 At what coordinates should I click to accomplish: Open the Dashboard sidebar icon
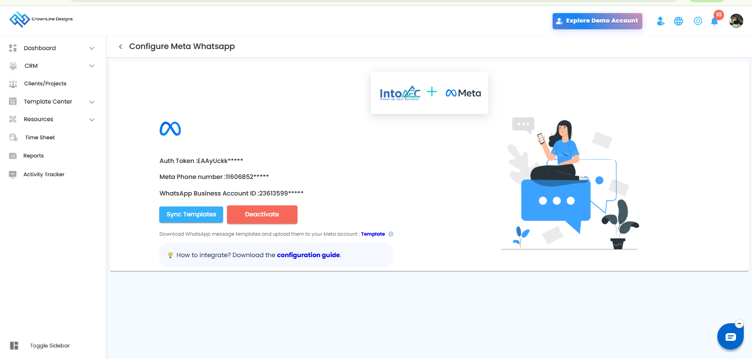[13, 48]
